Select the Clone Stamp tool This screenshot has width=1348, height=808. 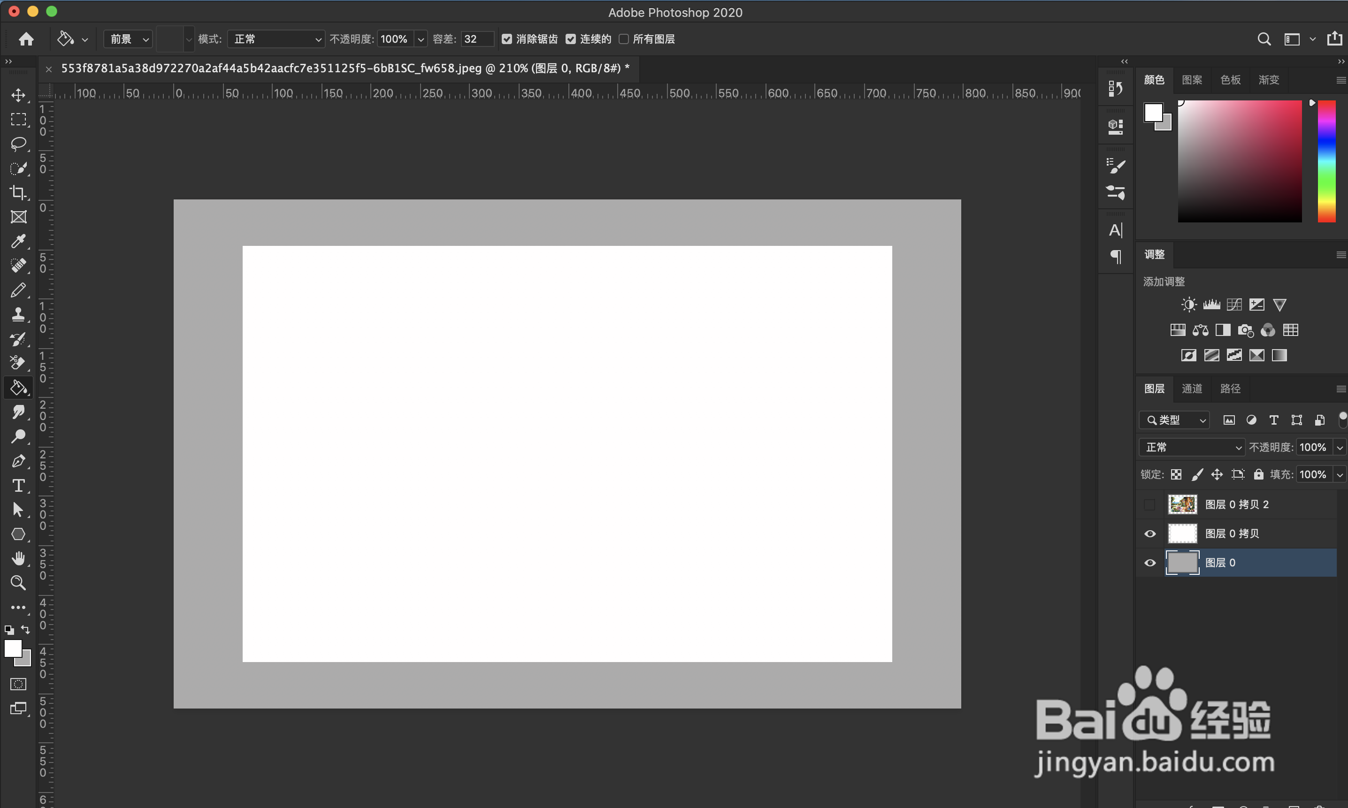[18, 315]
